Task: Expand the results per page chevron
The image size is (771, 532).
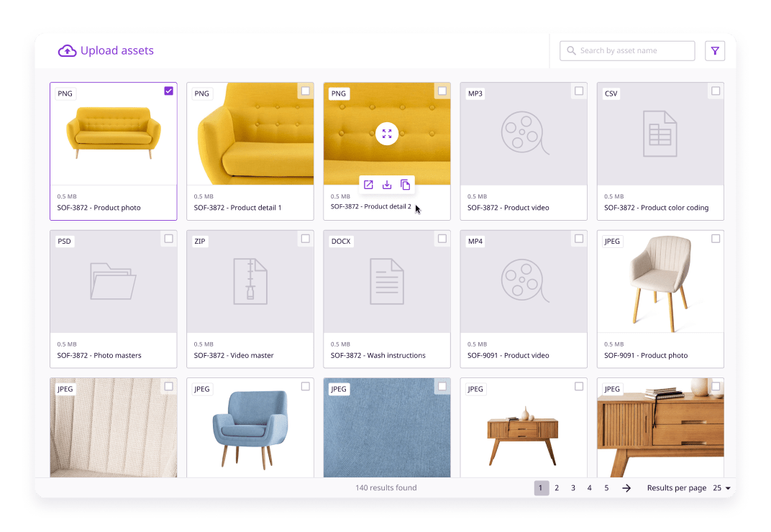Action: pyautogui.click(x=727, y=487)
